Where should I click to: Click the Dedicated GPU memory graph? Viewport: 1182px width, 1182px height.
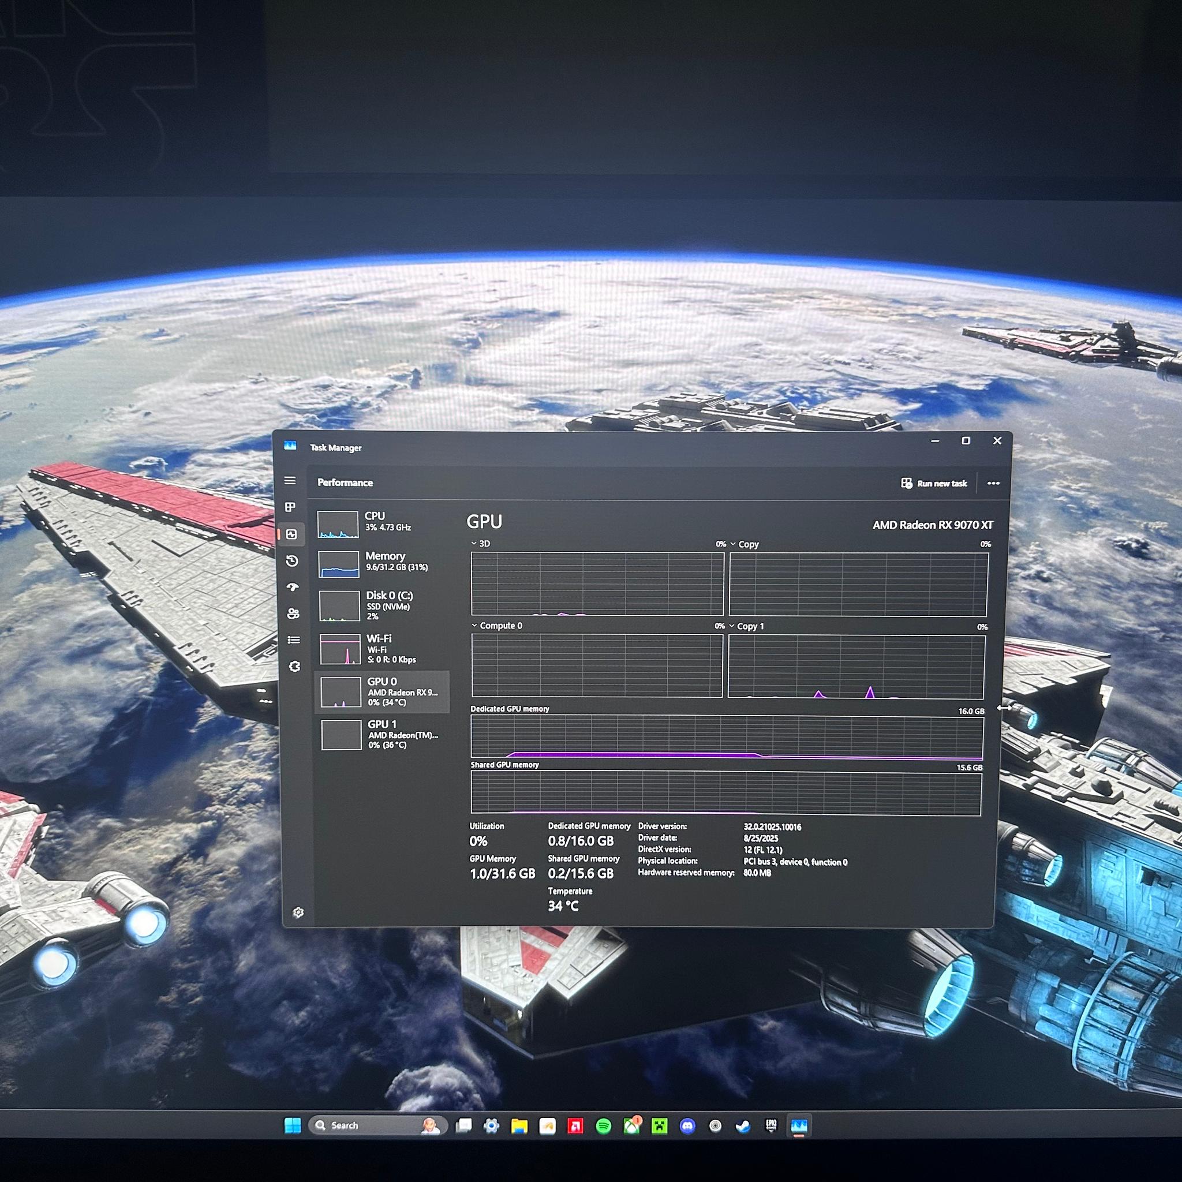click(726, 738)
